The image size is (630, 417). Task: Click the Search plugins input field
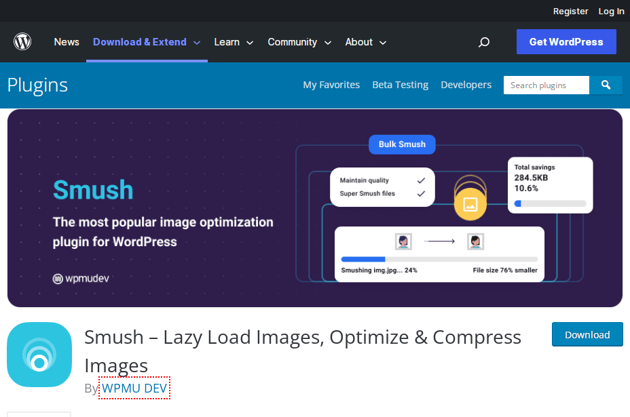(x=546, y=85)
